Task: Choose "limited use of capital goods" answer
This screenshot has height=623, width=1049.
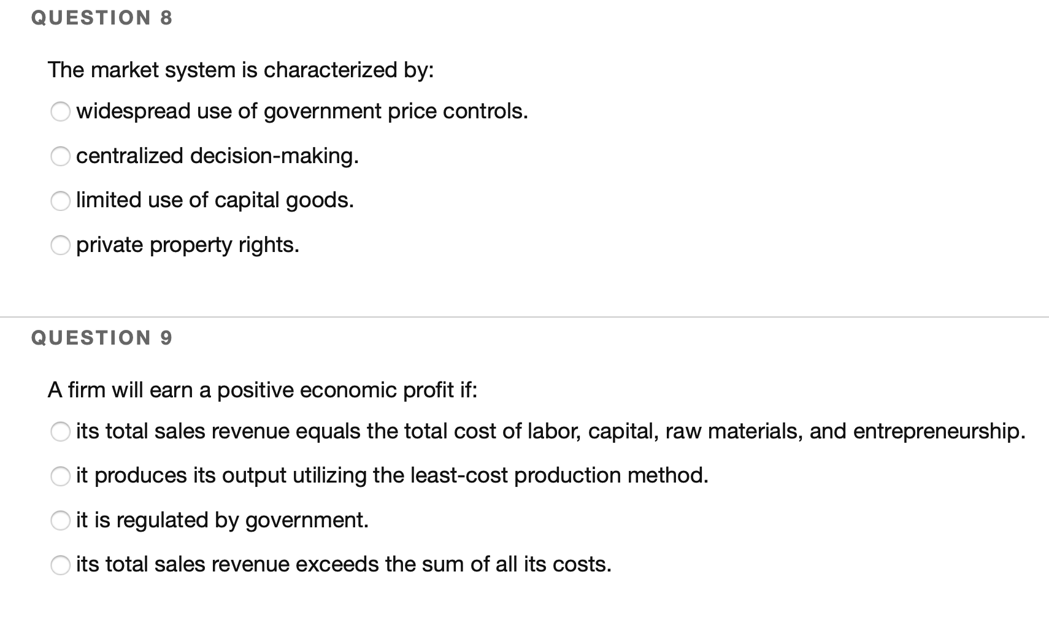Action: pos(61,201)
